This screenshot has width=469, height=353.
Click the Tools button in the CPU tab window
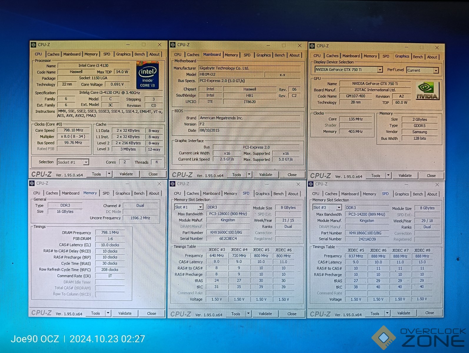pyautogui.click(x=96, y=174)
